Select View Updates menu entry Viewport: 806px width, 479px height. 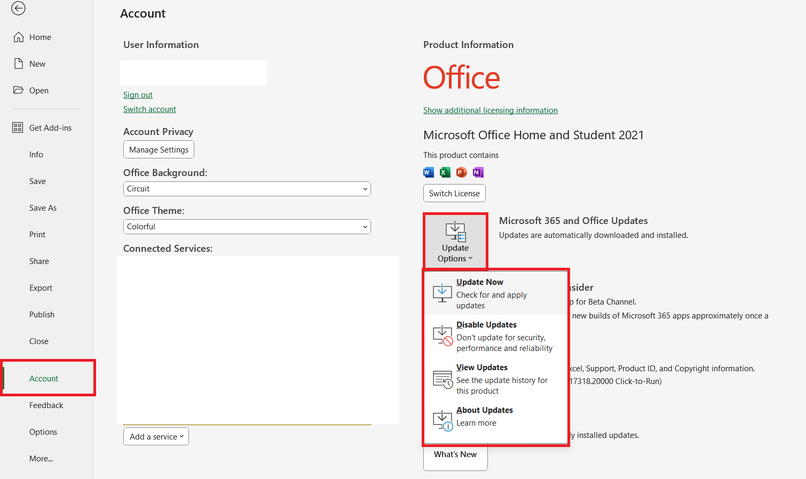click(x=496, y=379)
